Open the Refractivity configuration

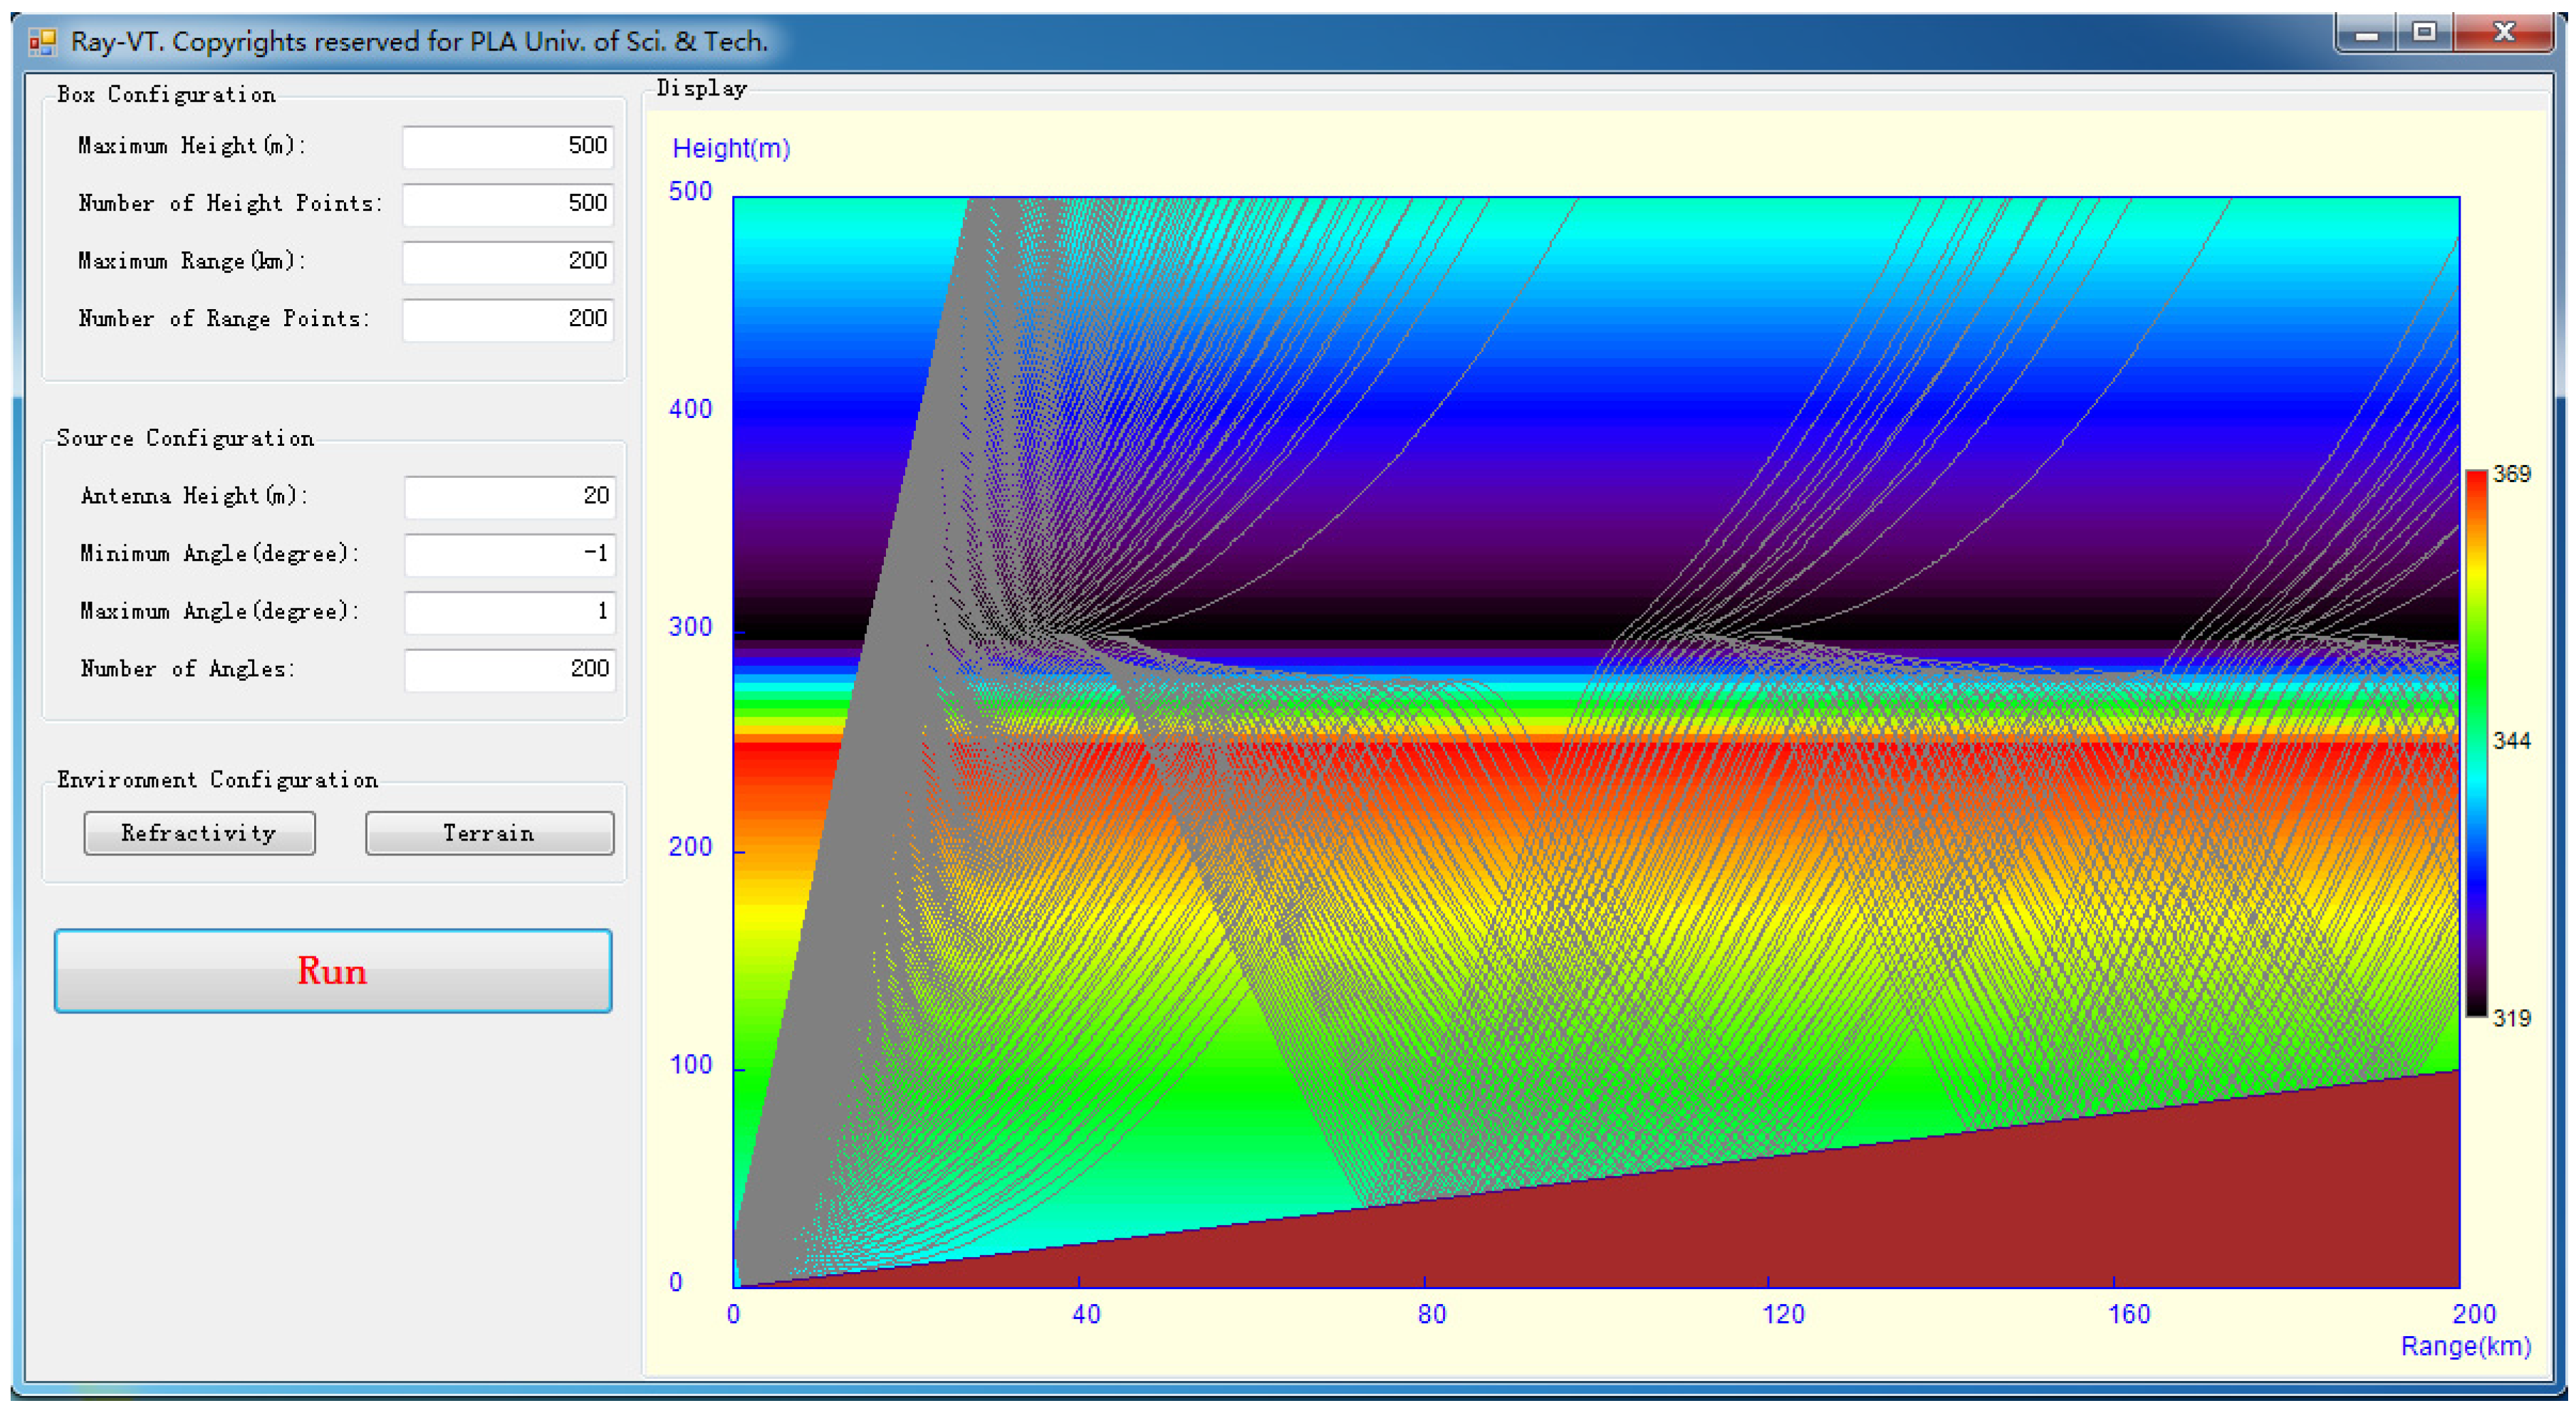point(199,833)
